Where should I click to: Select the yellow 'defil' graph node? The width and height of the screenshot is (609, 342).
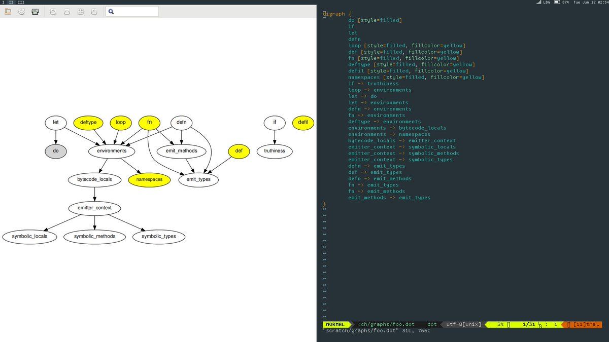(x=303, y=122)
